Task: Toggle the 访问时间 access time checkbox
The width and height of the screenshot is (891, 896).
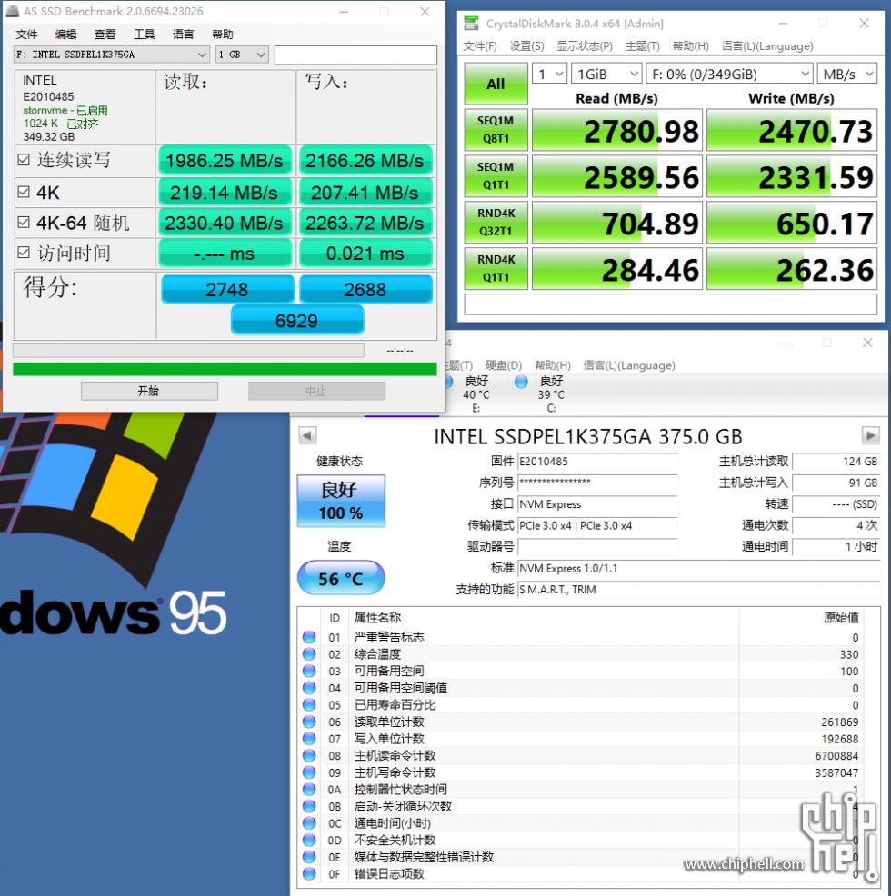Action: click(24, 252)
